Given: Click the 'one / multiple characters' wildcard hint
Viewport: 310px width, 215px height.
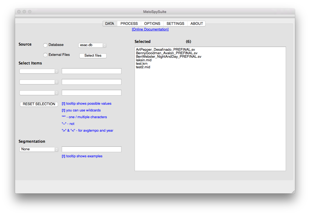Looking at the screenshot, I should pyautogui.click(x=84, y=117).
